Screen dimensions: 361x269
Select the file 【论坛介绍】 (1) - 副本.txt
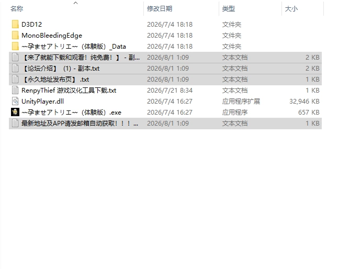click(61, 69)
